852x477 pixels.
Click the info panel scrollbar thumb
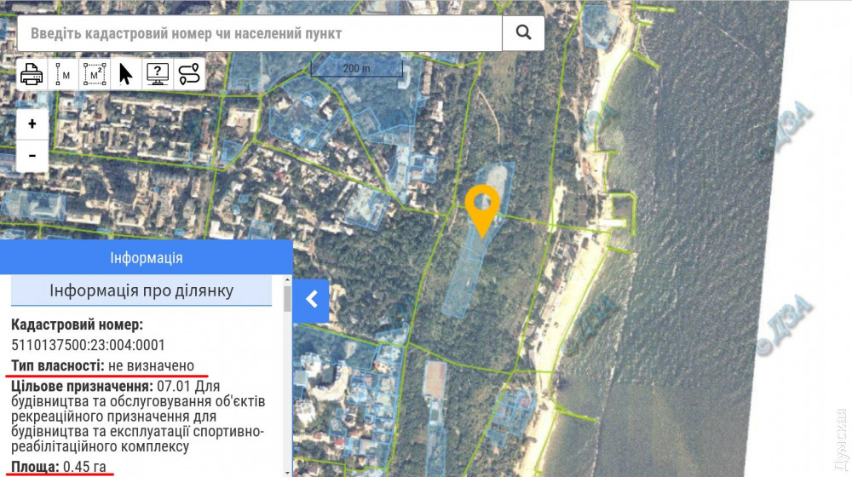(x=287, y=298)
